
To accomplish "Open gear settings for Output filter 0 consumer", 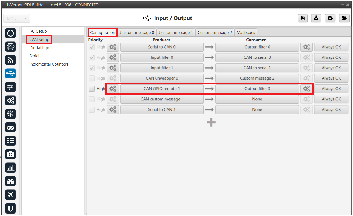I will pyautogui.click(x=306, y=47).
